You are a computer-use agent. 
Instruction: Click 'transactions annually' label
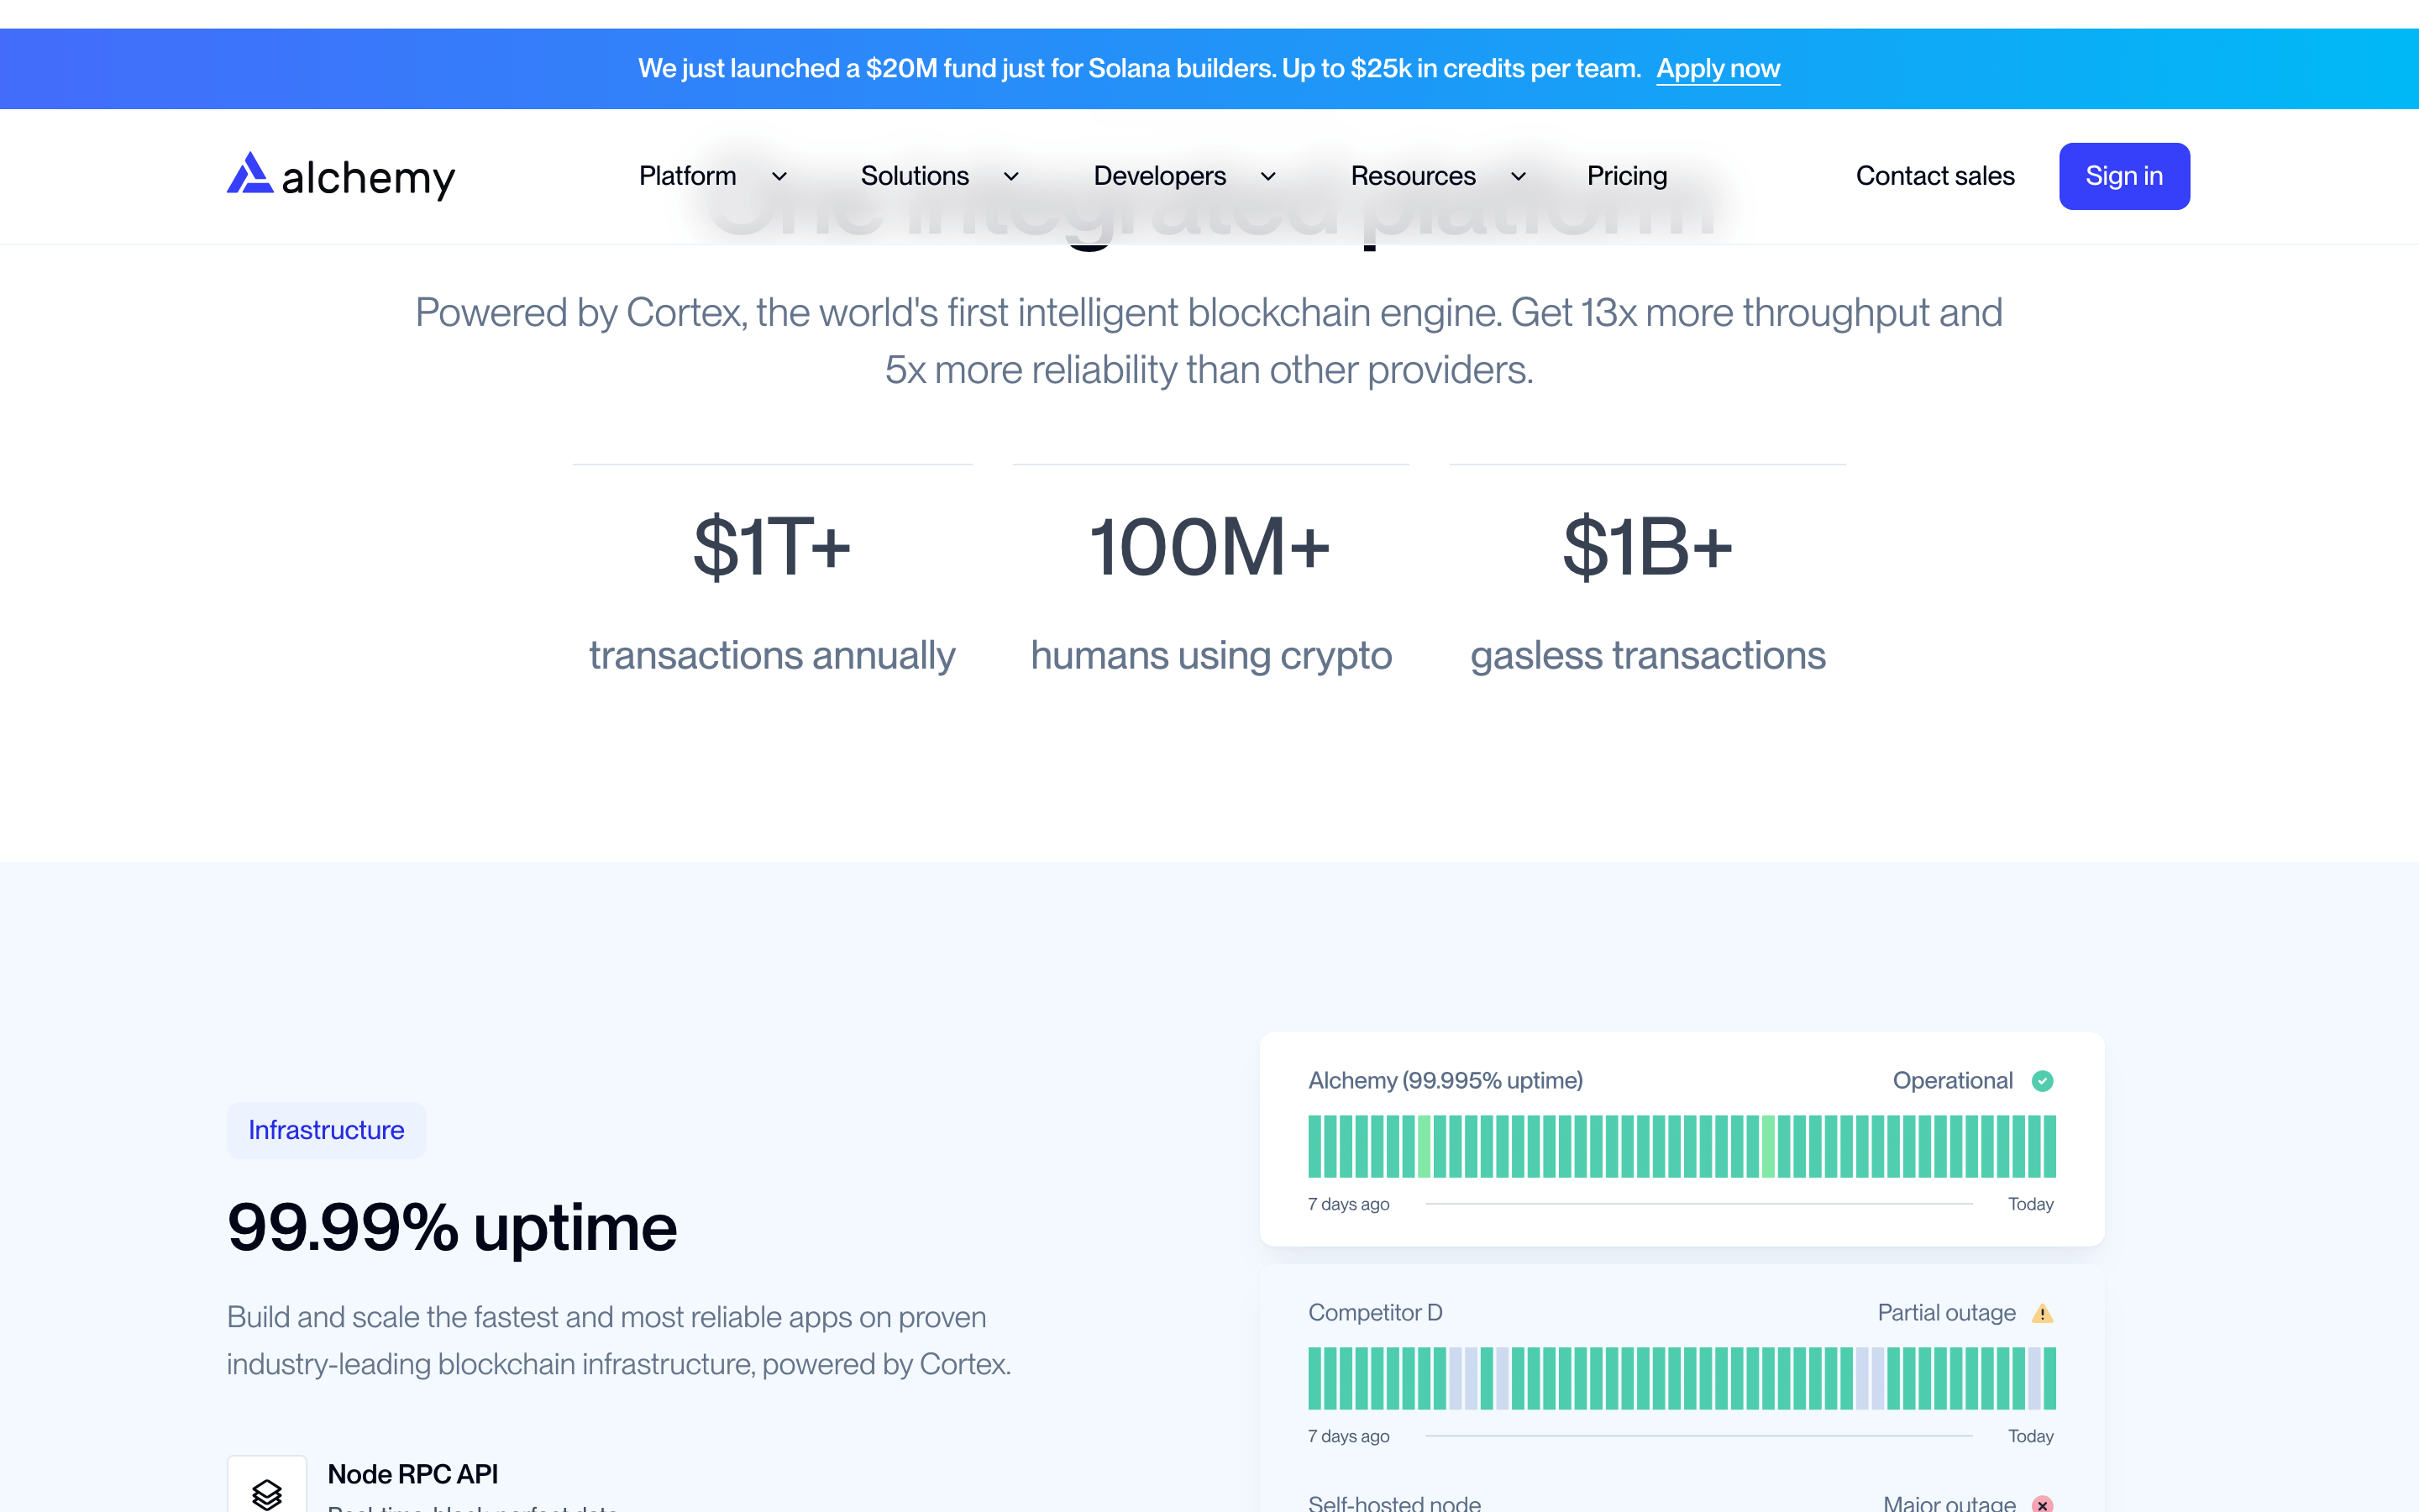coord(772,656)
